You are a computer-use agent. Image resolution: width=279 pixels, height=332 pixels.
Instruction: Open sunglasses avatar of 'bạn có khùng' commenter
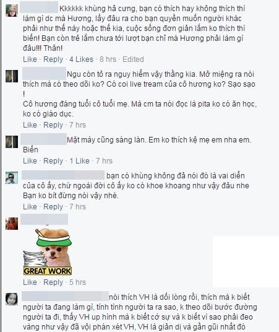tap(12, 178)
